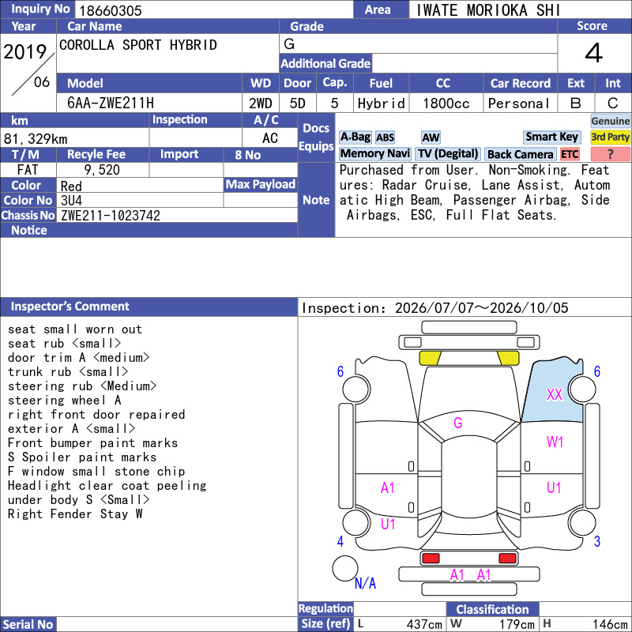Click area IWATE MORIOKA SHI
The width and height of the screenshot is (632, 632).
488,10
